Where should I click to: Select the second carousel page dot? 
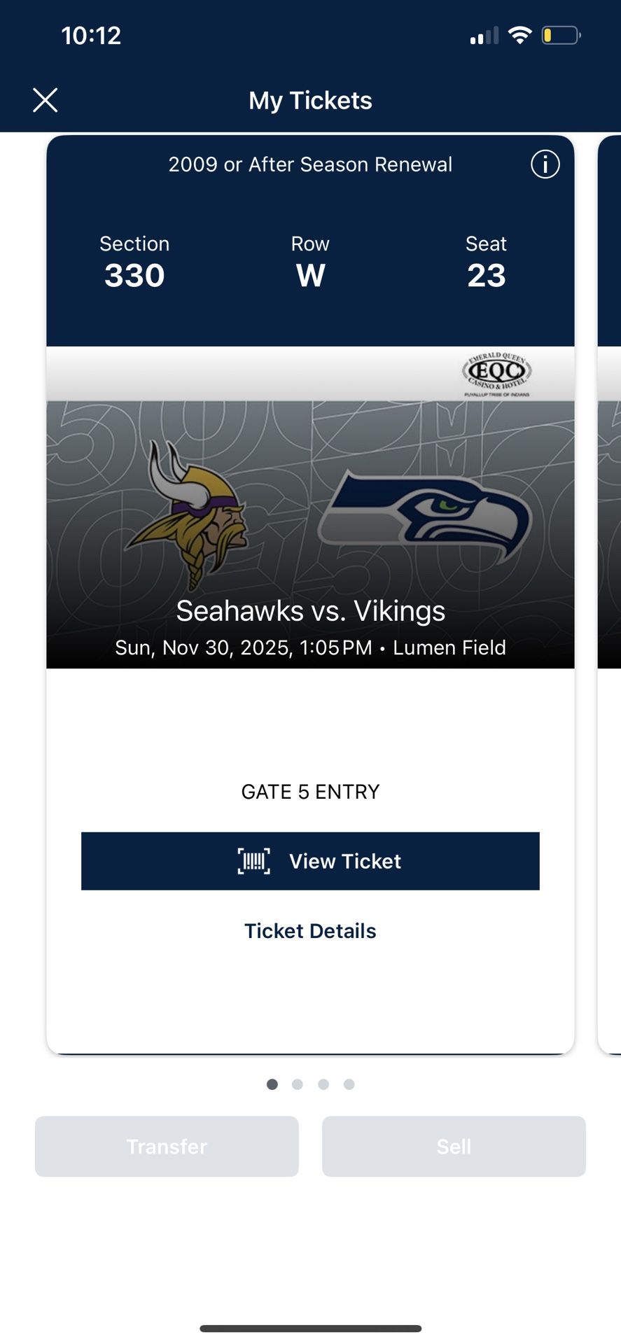click(x=298, y=1084)
